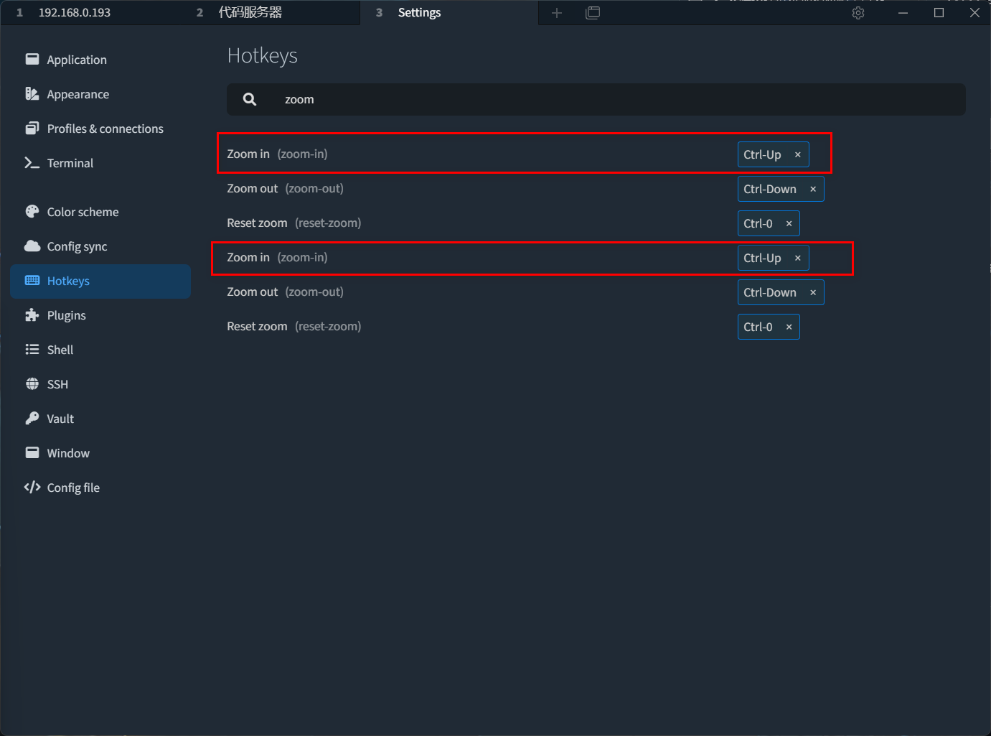
Task: Switch to the 代码服务器 tab
Action: tap(251, 12)
